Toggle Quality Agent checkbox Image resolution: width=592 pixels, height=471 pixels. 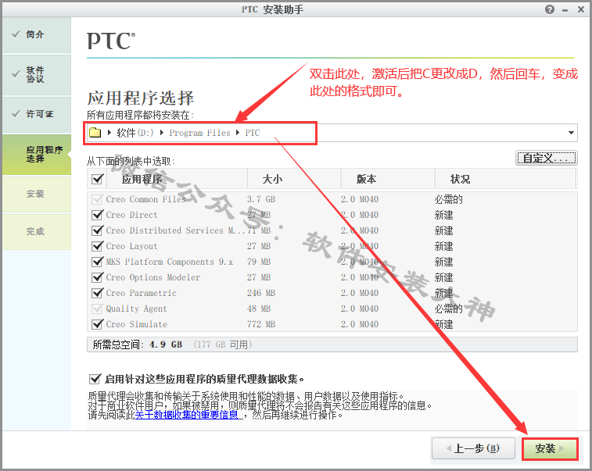pos(98,309)
